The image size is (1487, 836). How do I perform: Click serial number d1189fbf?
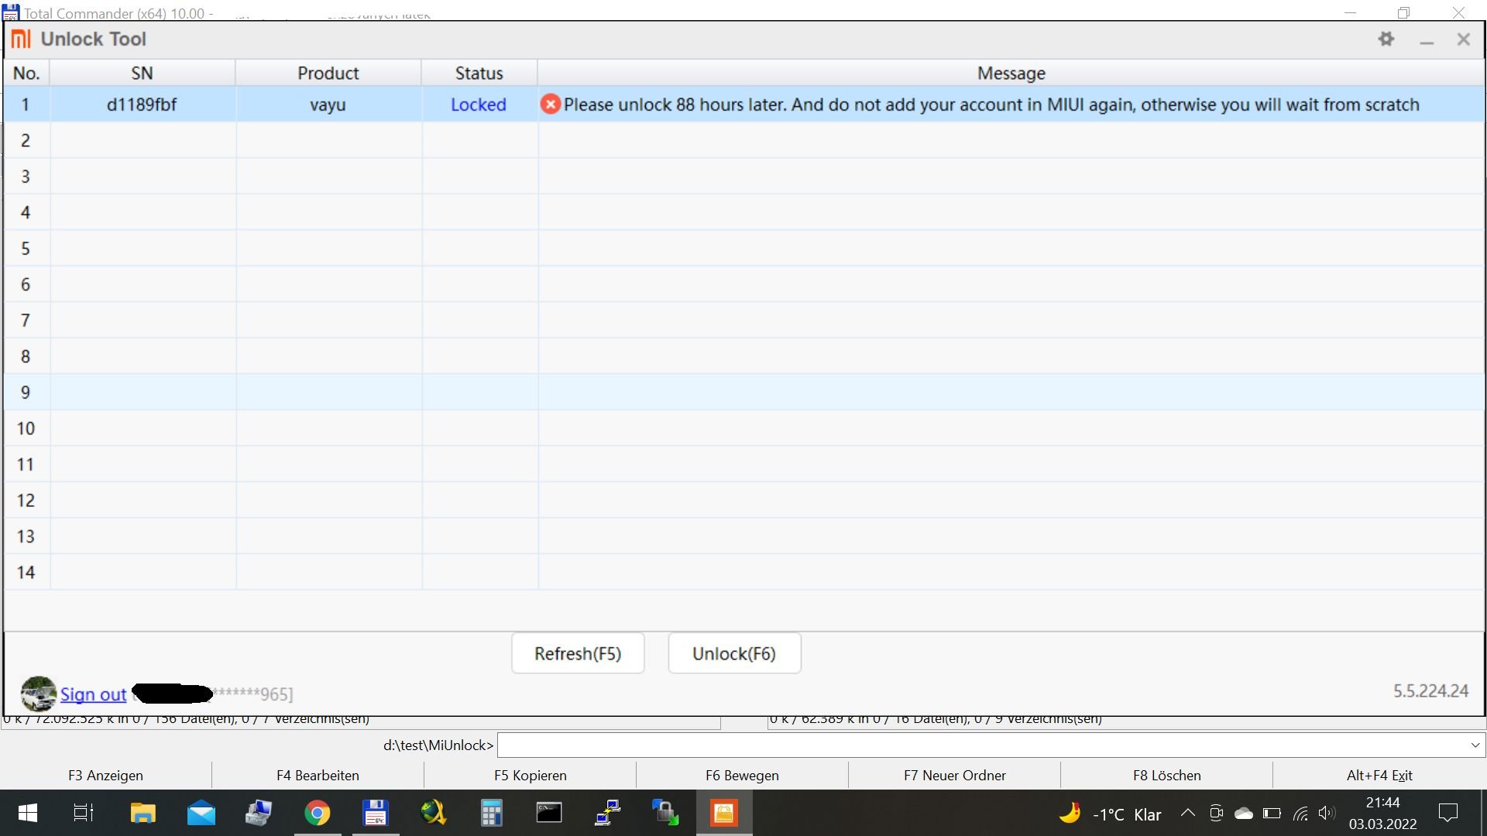click(x=142, y=104)
